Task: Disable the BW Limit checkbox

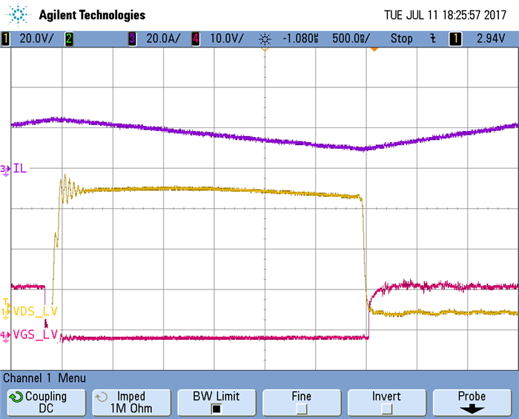Action: (x=215, y=408)
